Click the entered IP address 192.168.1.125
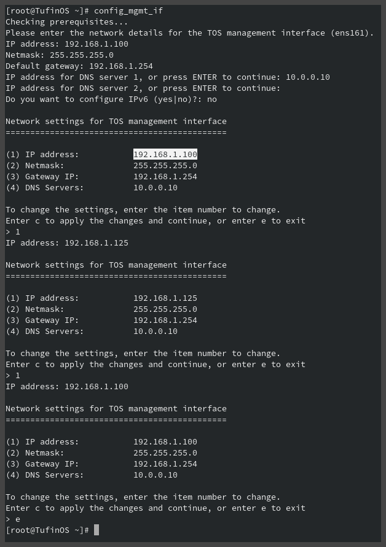Viewport: 386px width, 547px height. click(x=96, y=242)
